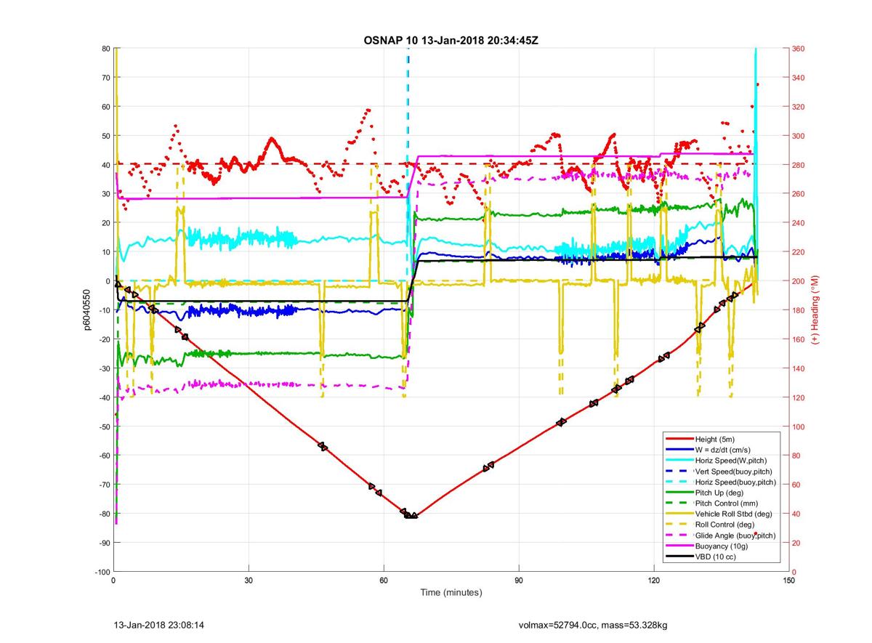
Task: Select the 'VBD (10 cc)' legend entry
Action: pos(716,557)
